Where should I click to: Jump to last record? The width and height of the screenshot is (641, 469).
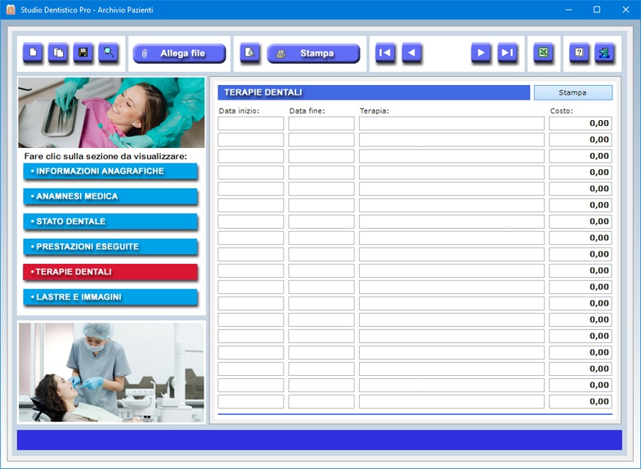pyautogui.click(x=508, y=53)
